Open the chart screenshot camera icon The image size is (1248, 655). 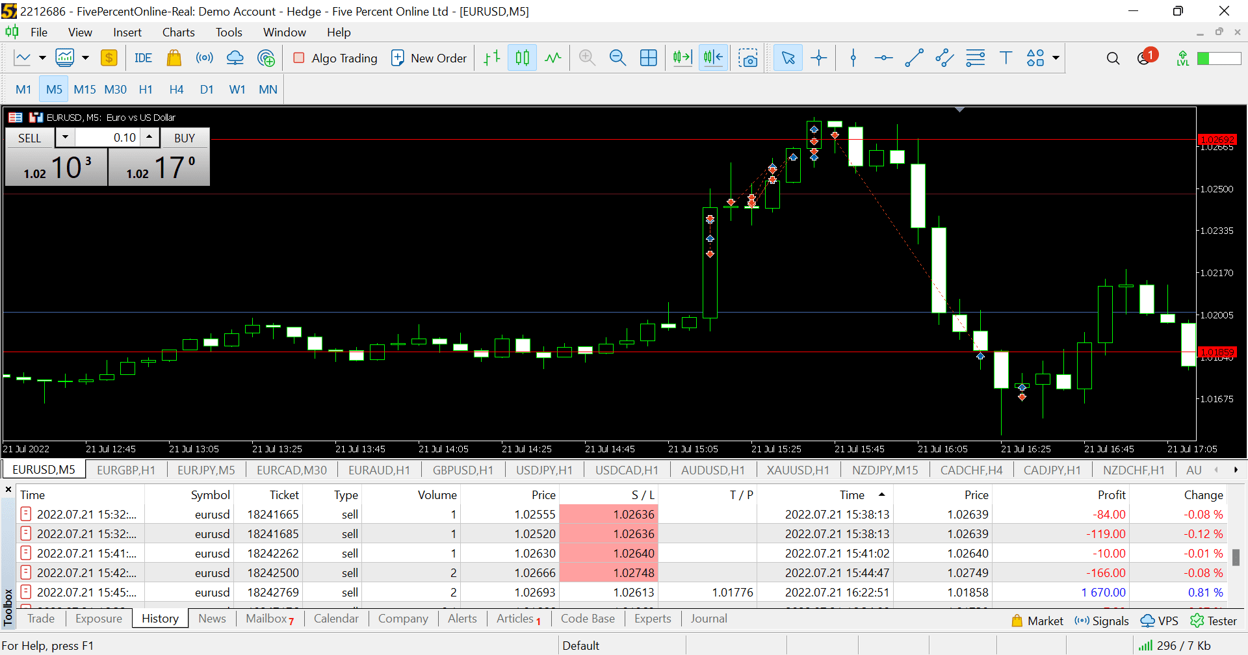click(x=748, y=58)
